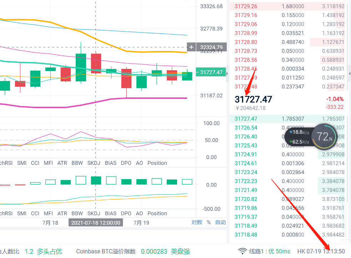Open the 线路1 : 优 50ms line selector
Image resolution: width=351 pixels, height=258 pixels.
click(270, 252)
